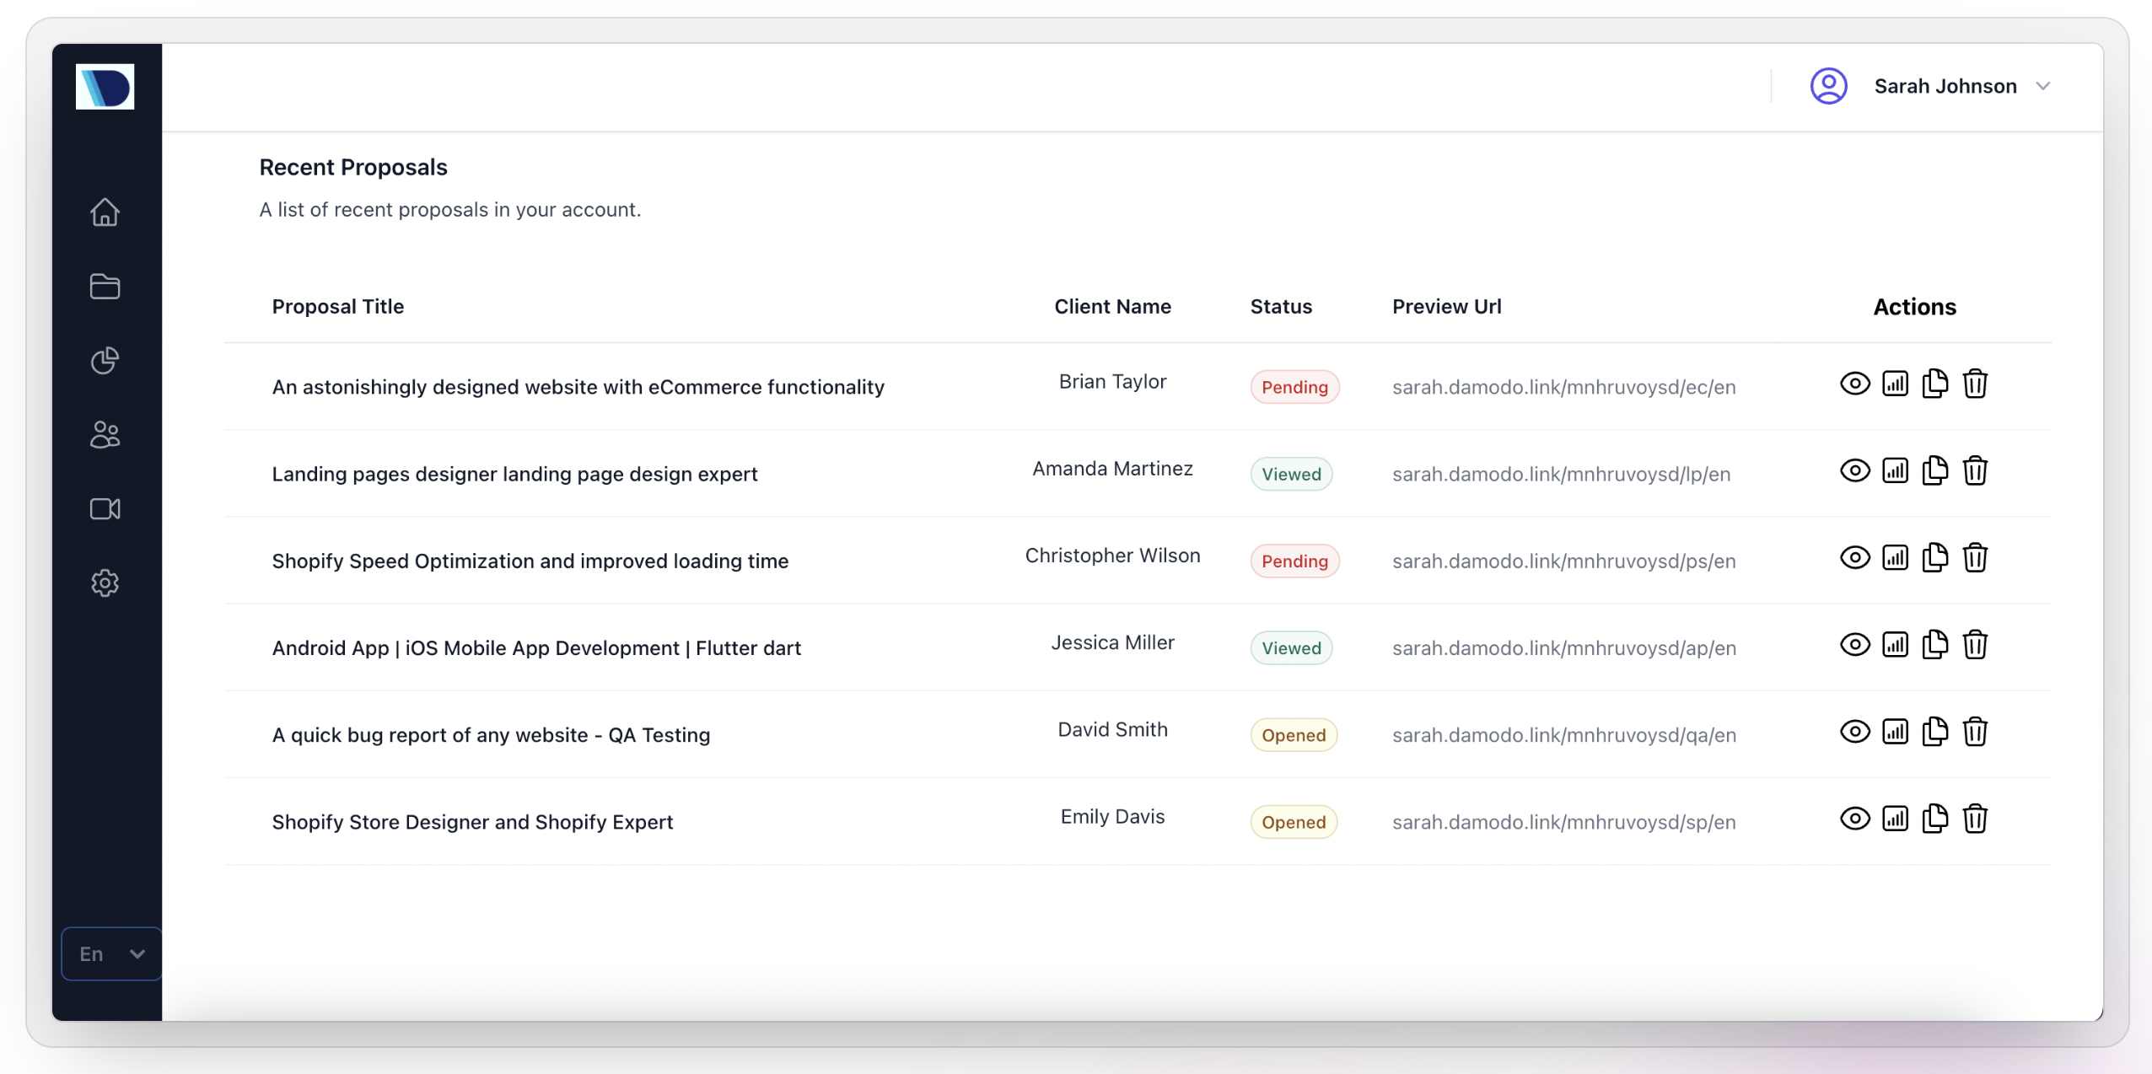This screenshot has height=1074, width=2152.
Task: Duplicate the Amanda Martinez proposal
Action: tap(1934, 470)
